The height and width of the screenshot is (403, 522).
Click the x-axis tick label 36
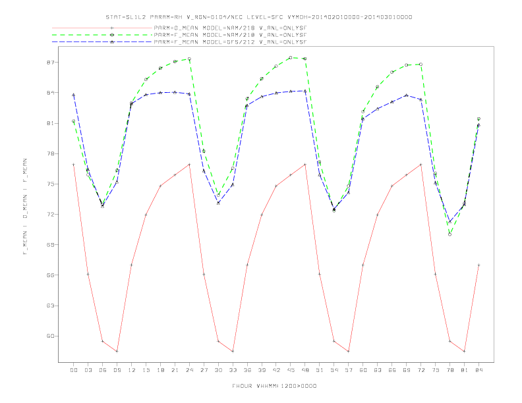point(247,370)
